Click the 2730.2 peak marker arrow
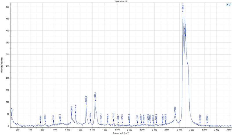Image resolution: width=232 pixels, height=135 pixels. [x=175, y=114]
